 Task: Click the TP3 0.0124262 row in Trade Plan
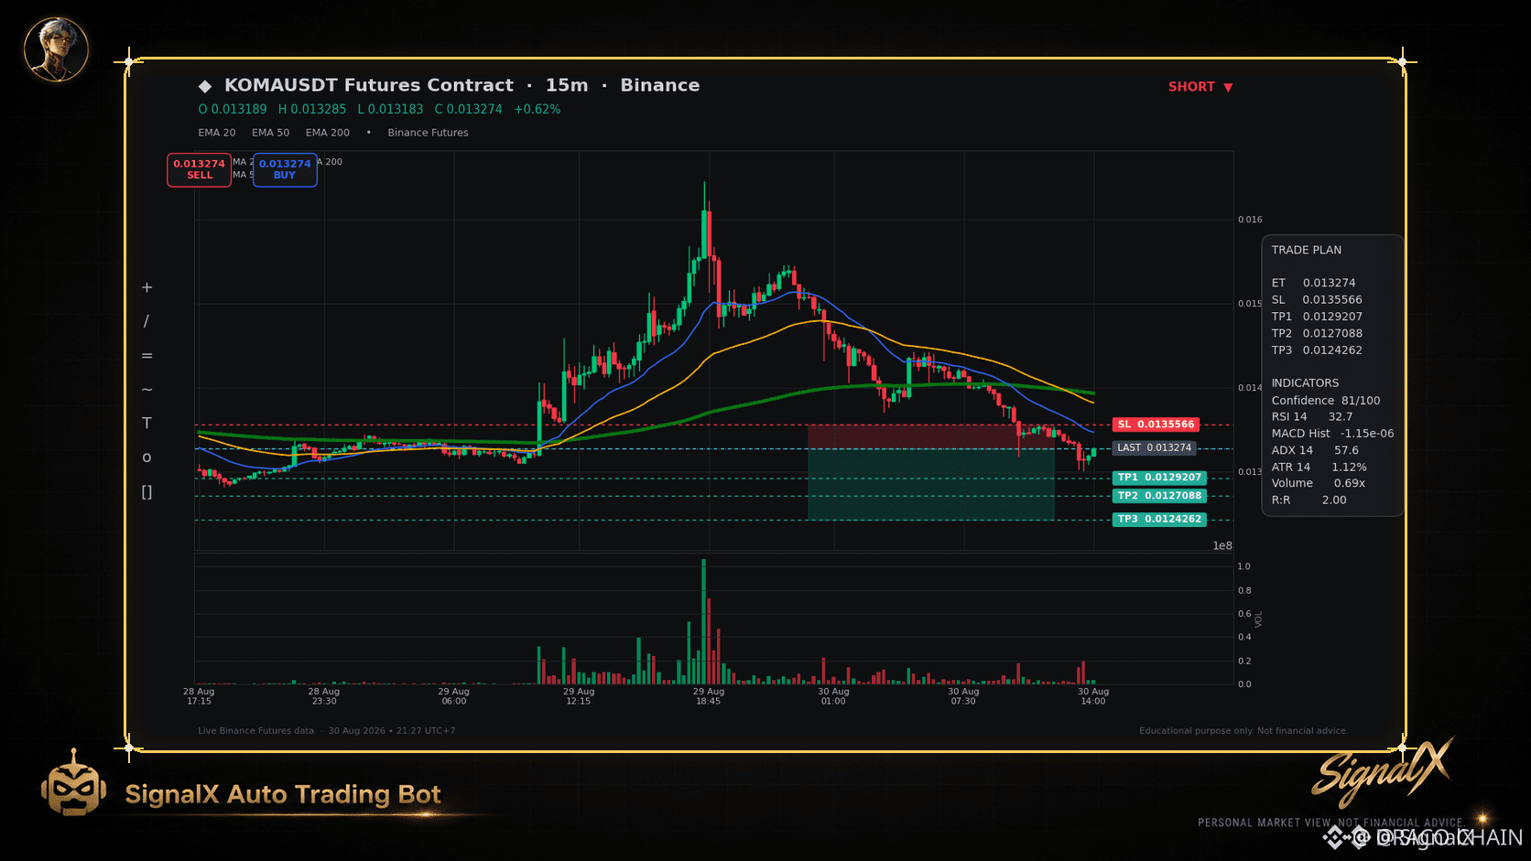[1317, 350]
